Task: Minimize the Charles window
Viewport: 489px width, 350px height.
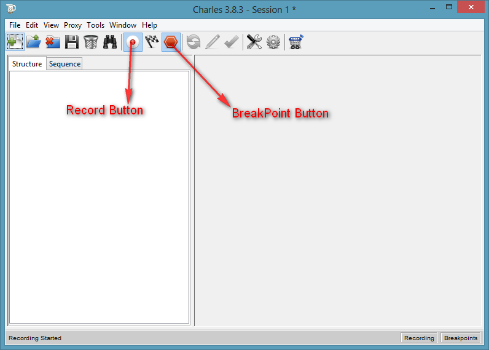Action: tap(432, 8)
